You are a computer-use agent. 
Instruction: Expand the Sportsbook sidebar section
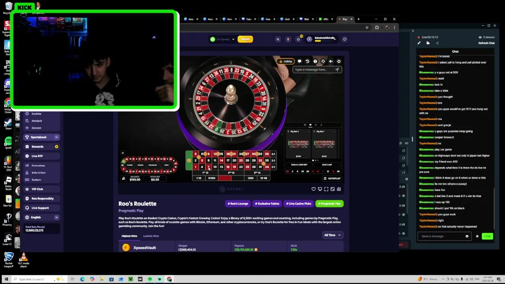click(56, 137)
